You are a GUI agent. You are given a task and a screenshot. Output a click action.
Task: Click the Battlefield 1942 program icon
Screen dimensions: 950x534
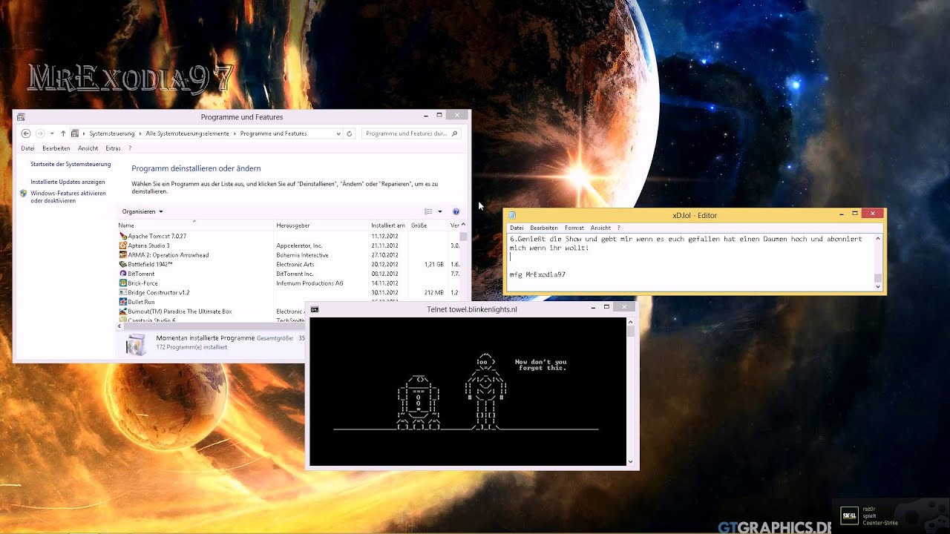pyautogui.click(x=122, y=264)
